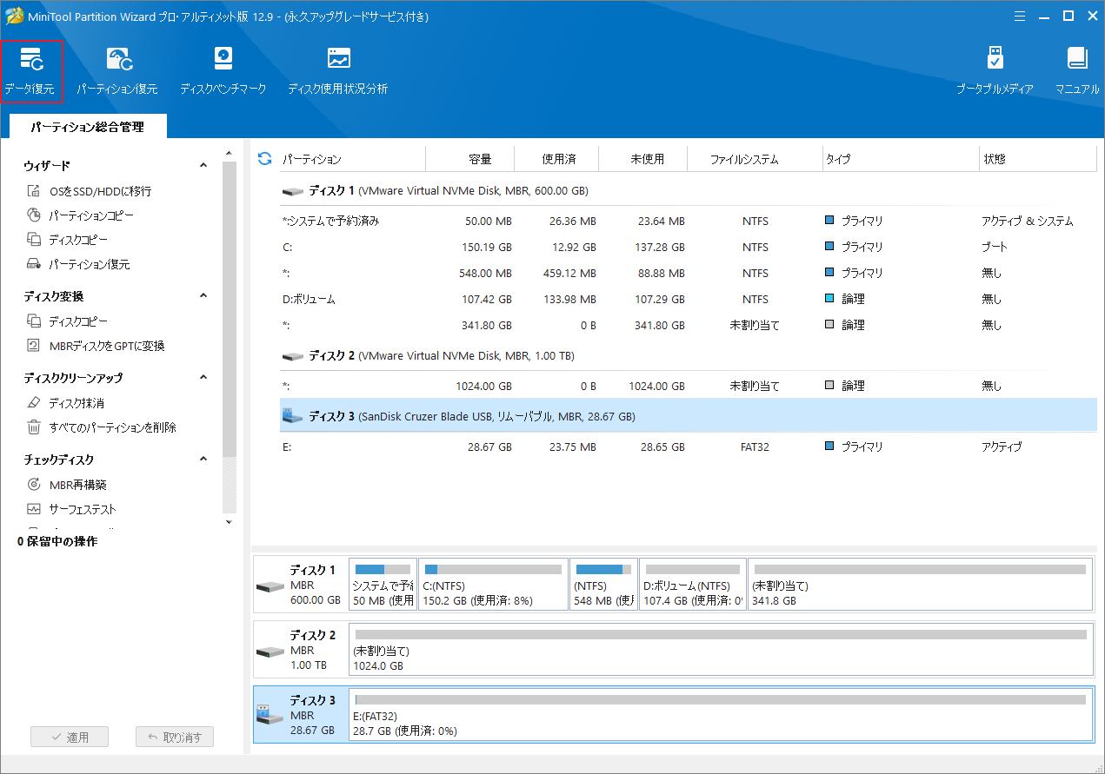
Task: Select E: FAT32 partition row
Action: [x=688, y=447]
